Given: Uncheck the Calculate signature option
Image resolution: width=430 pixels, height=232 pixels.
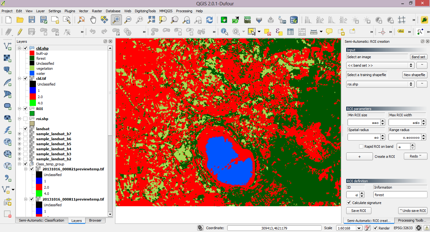Looking at the screenshot, I should coord(348,203).
